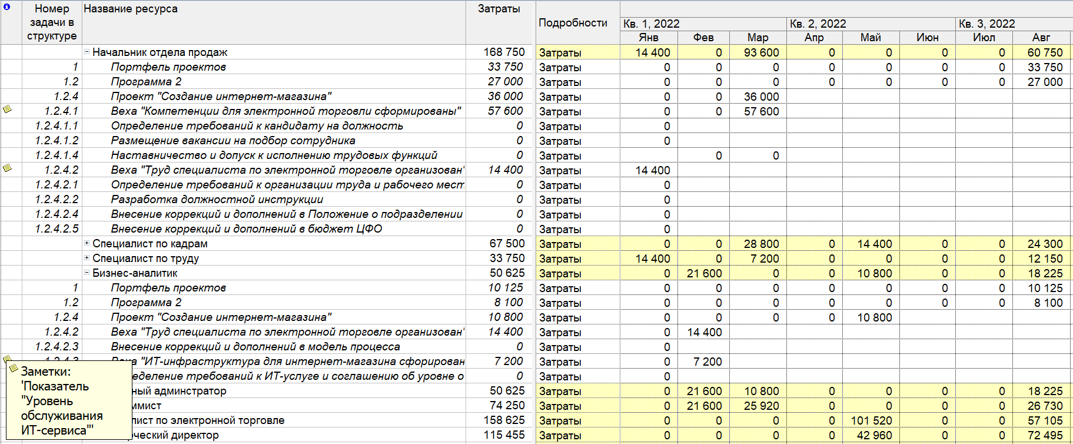
Task: Click note icon on first 1.2.4.2 row
Action: click(x=8, y=168)
